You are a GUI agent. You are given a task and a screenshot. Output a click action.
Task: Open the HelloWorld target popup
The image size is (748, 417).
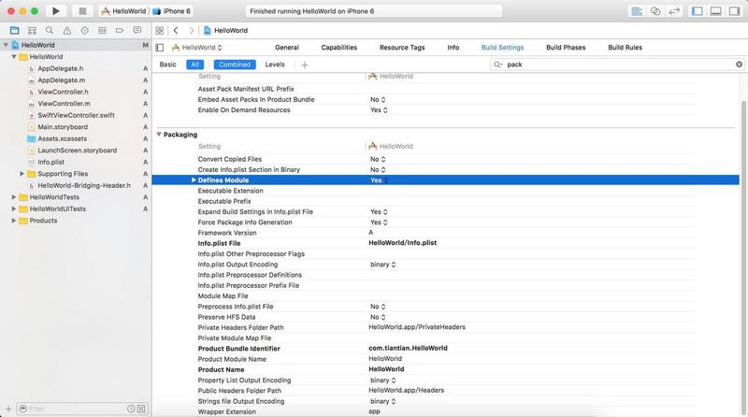point(197,48)
